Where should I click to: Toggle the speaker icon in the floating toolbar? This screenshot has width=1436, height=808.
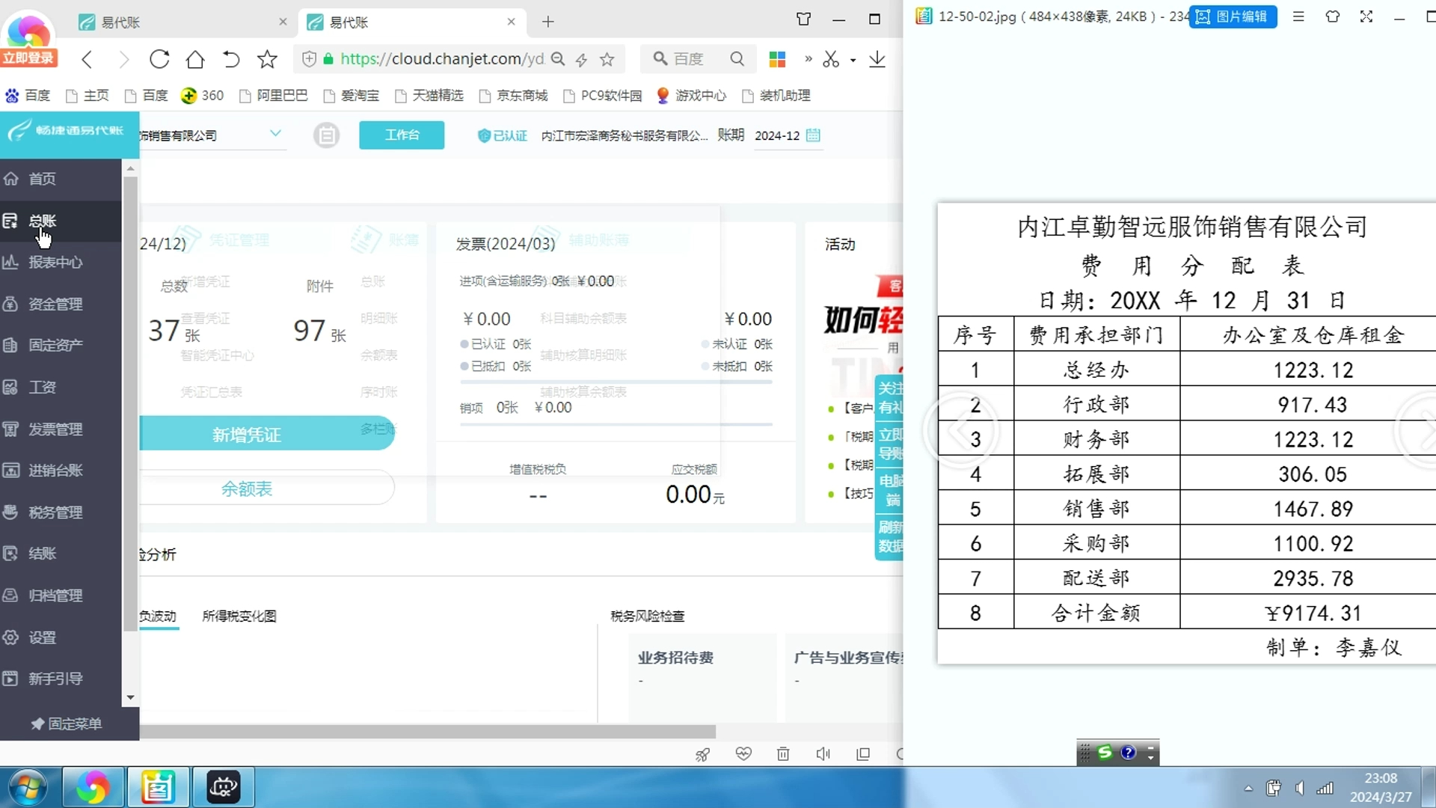pos(823,754)
